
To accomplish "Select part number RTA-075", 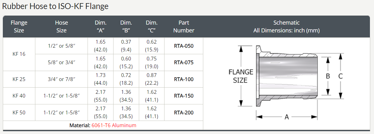I will pyautogui.click(x=184, y=63).
